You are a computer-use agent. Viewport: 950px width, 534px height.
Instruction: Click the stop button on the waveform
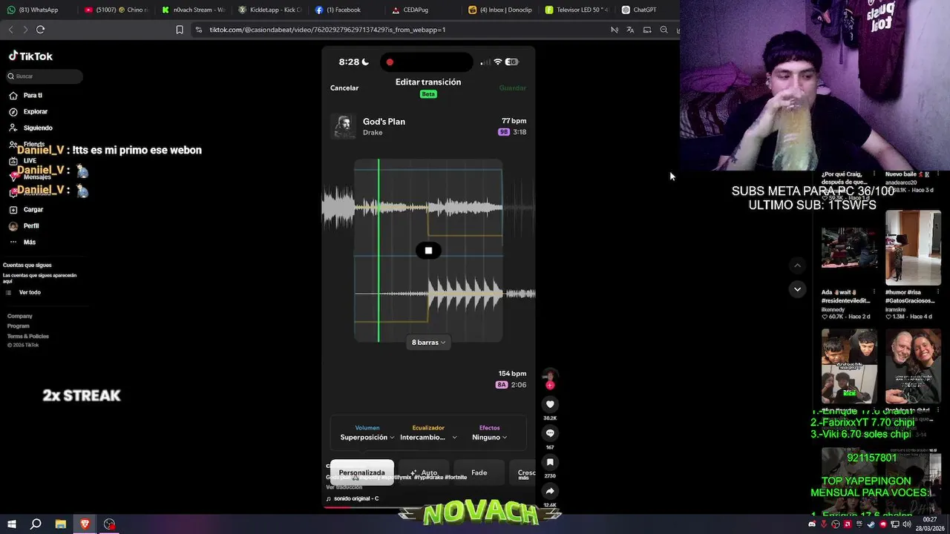[428, 251]
